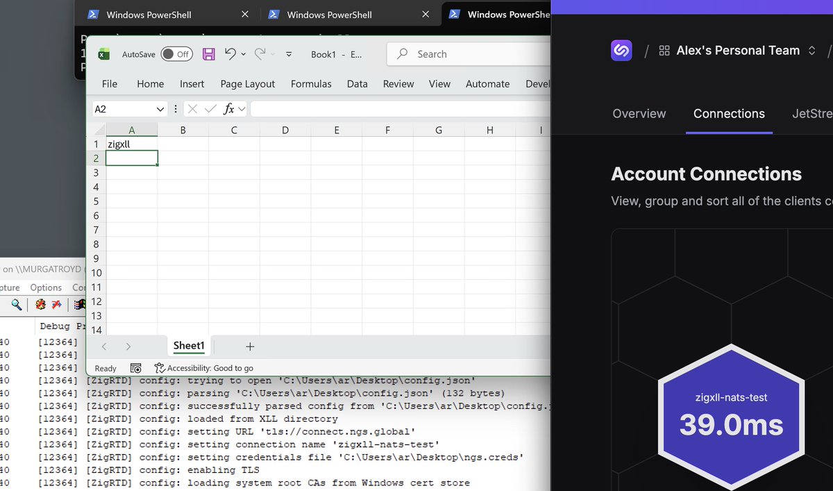The width and height of the screenshot is (833, 491).
Task: Switch to the Overview tab
Action: [x=639, y=114]
